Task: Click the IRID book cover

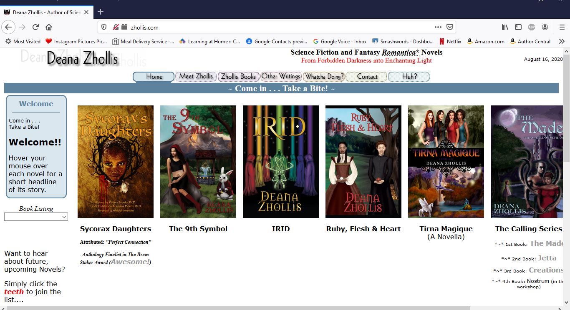Action: click(x=280, y=161)
